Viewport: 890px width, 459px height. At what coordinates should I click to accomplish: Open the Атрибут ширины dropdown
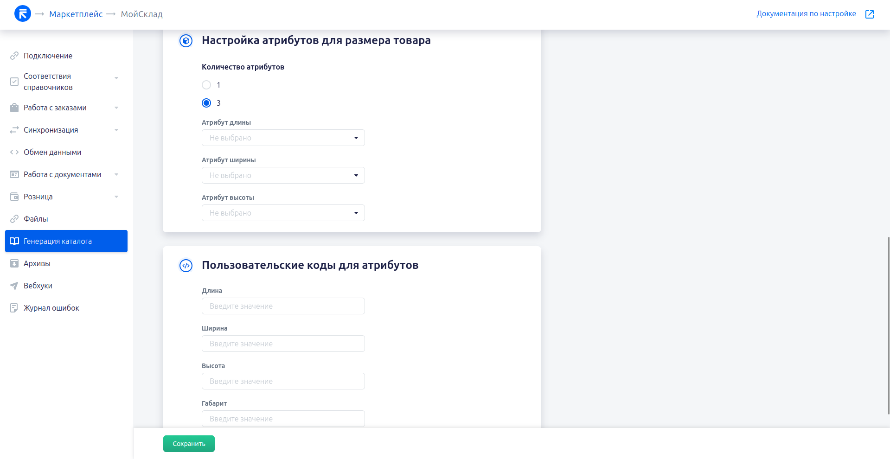[283, 175]
